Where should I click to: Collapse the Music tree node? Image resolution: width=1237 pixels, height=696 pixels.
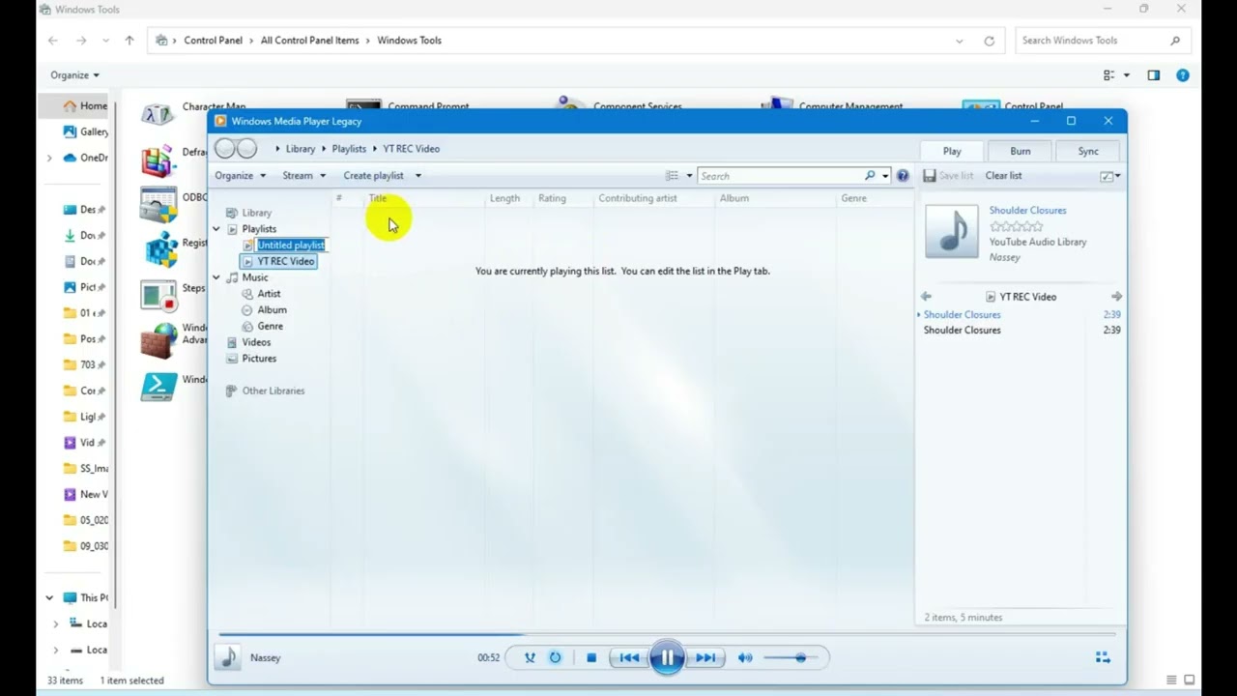[216, 277]
